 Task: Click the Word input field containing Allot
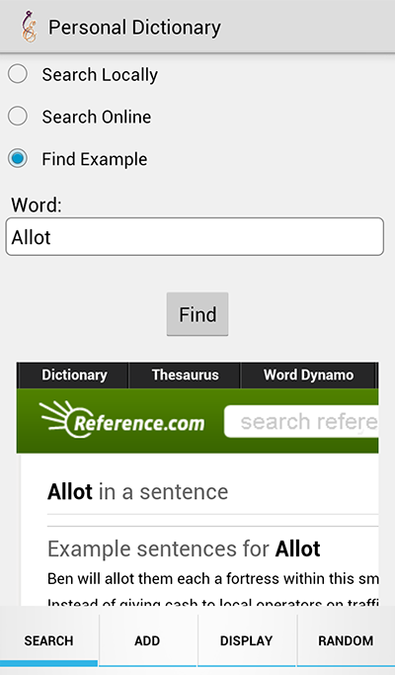pyautogui.click(x=195, y=237)
